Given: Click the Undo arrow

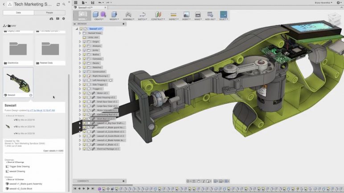Looking at the screenshot, I should [100, 2].
